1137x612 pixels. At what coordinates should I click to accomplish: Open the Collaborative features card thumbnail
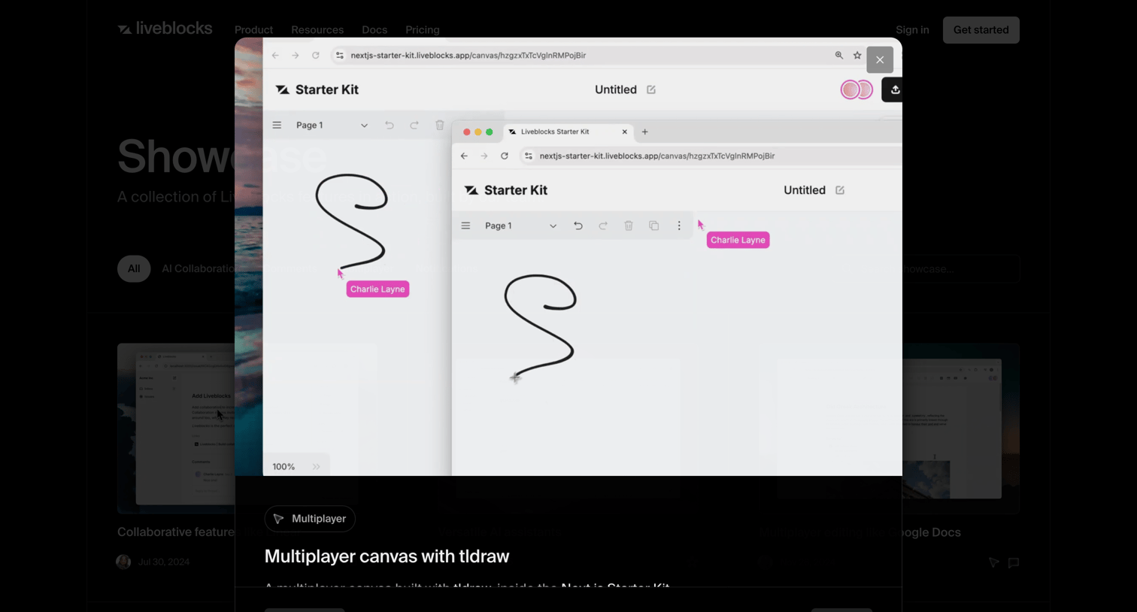point(176,429)
